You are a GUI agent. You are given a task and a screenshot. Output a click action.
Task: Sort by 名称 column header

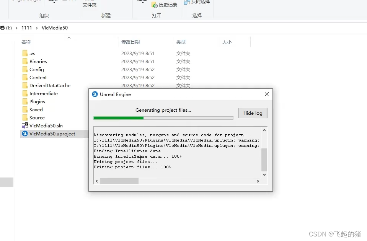(26, 42)
